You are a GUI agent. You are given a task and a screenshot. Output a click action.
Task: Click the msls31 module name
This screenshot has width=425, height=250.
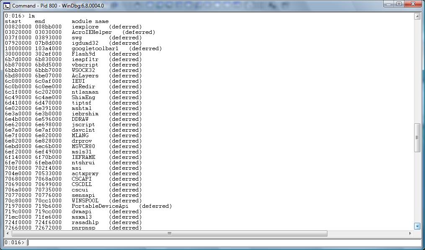tap(82, 152)
